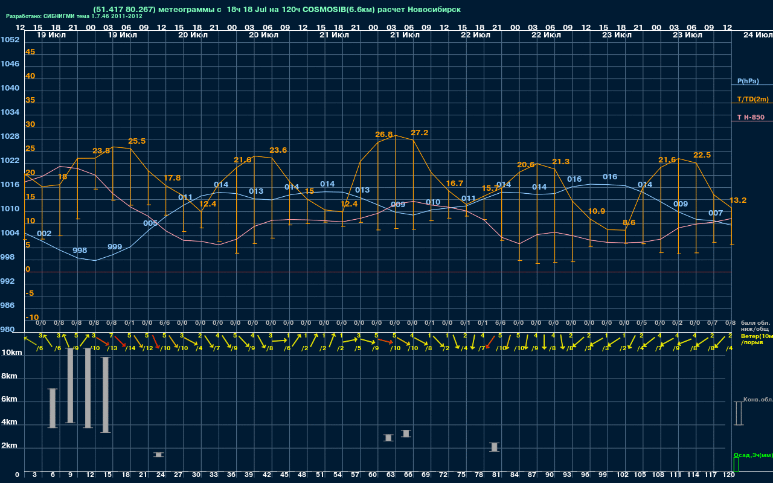773x483 pixels.
Task: Click the 'Разработано: СИБНИГМИ' credit line
Action: tap(74, 16)
